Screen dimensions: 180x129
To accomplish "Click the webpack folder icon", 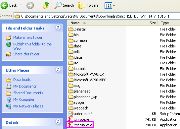I will pyautogui.click(x=70, y=108).
